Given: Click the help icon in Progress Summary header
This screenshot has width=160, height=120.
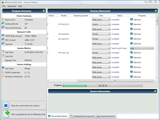Looking at the screenshot, I should tap(43, 11).
